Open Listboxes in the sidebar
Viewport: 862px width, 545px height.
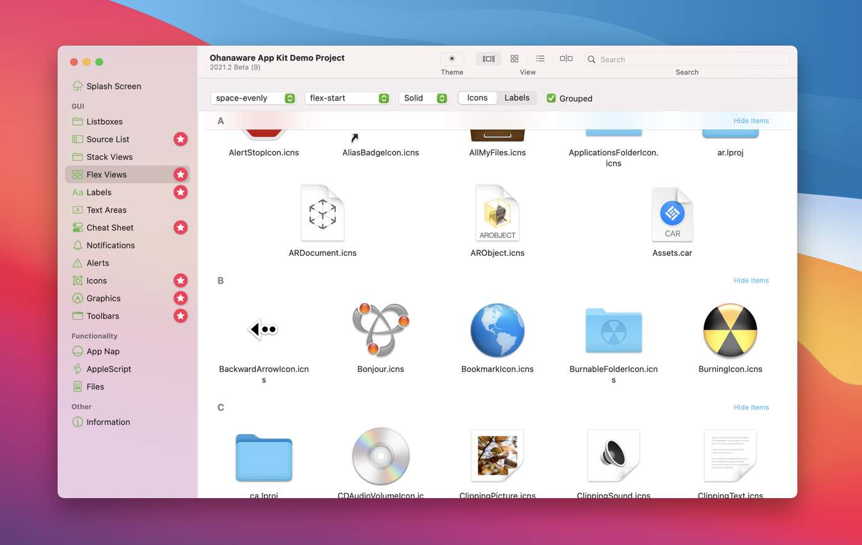coord(128,121)
